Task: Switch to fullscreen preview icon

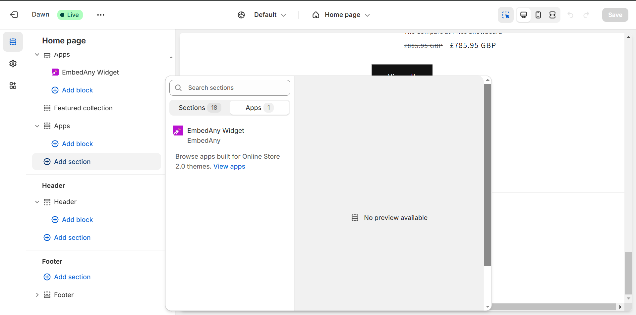Action: coord(552,15)
